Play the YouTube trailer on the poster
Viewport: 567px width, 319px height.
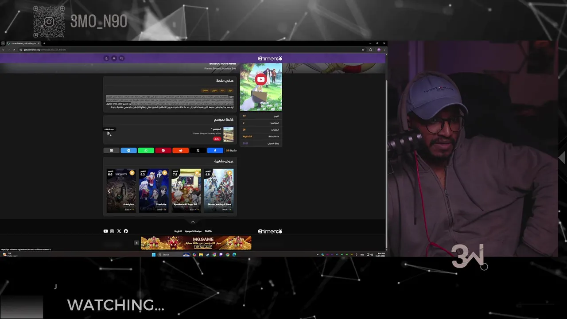click(260, 80)
